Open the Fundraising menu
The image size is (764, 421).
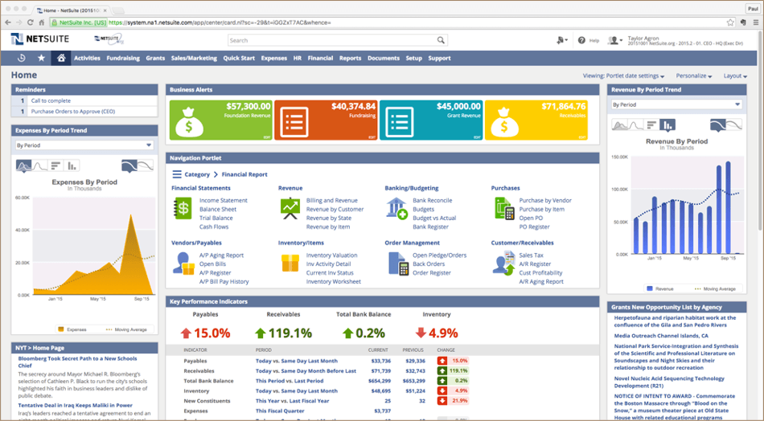(123, 58)
